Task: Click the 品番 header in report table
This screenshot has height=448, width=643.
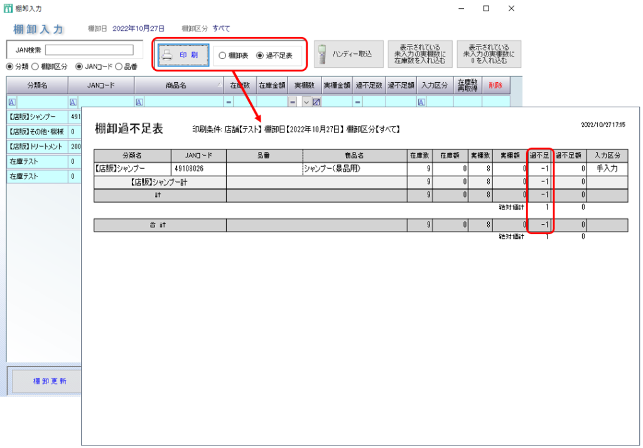Action: pos(264,156)
